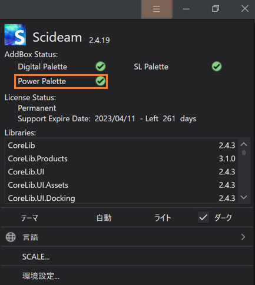Click the support expire date 2023/04/11
255x285 pixels.
pyautogui.click(x=115, y=118)
